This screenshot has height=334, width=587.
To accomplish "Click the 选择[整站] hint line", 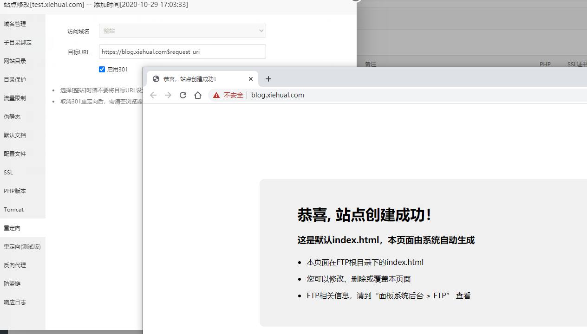I will (x=101, y=90).
